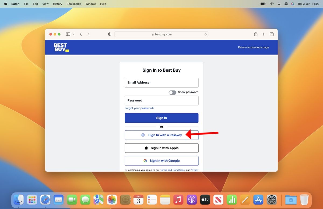Open Safari's Privacy Report shield icon

click(x=109, y=34)
